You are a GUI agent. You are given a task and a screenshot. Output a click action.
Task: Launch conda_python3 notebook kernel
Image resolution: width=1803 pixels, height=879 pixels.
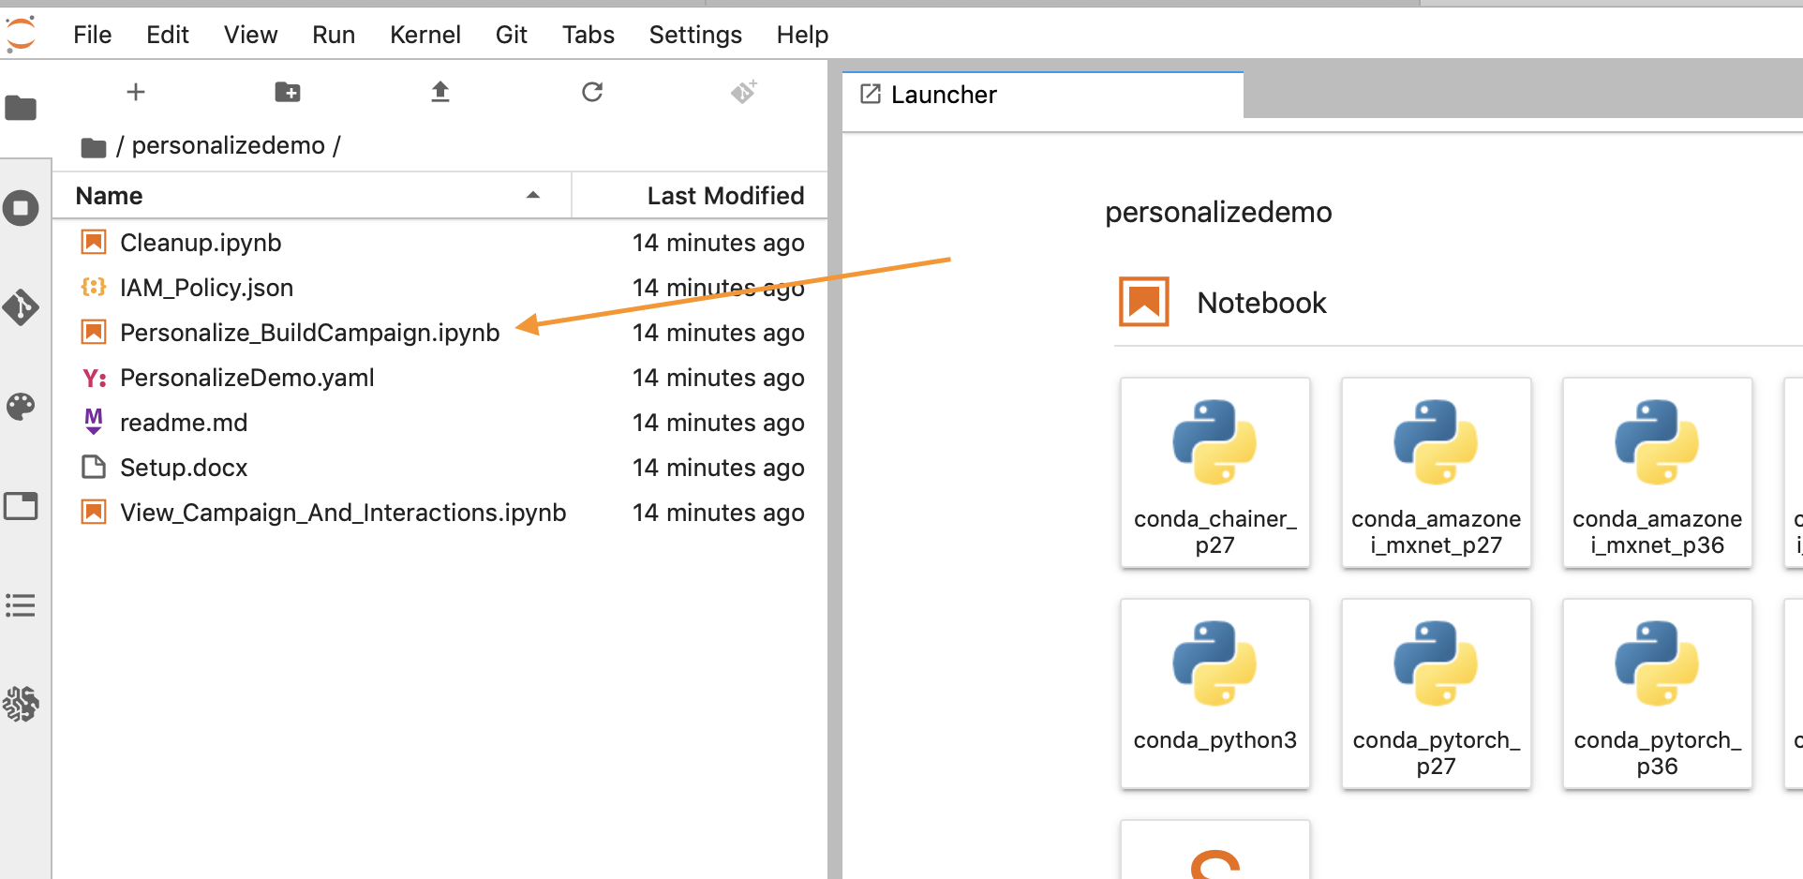1215,693
